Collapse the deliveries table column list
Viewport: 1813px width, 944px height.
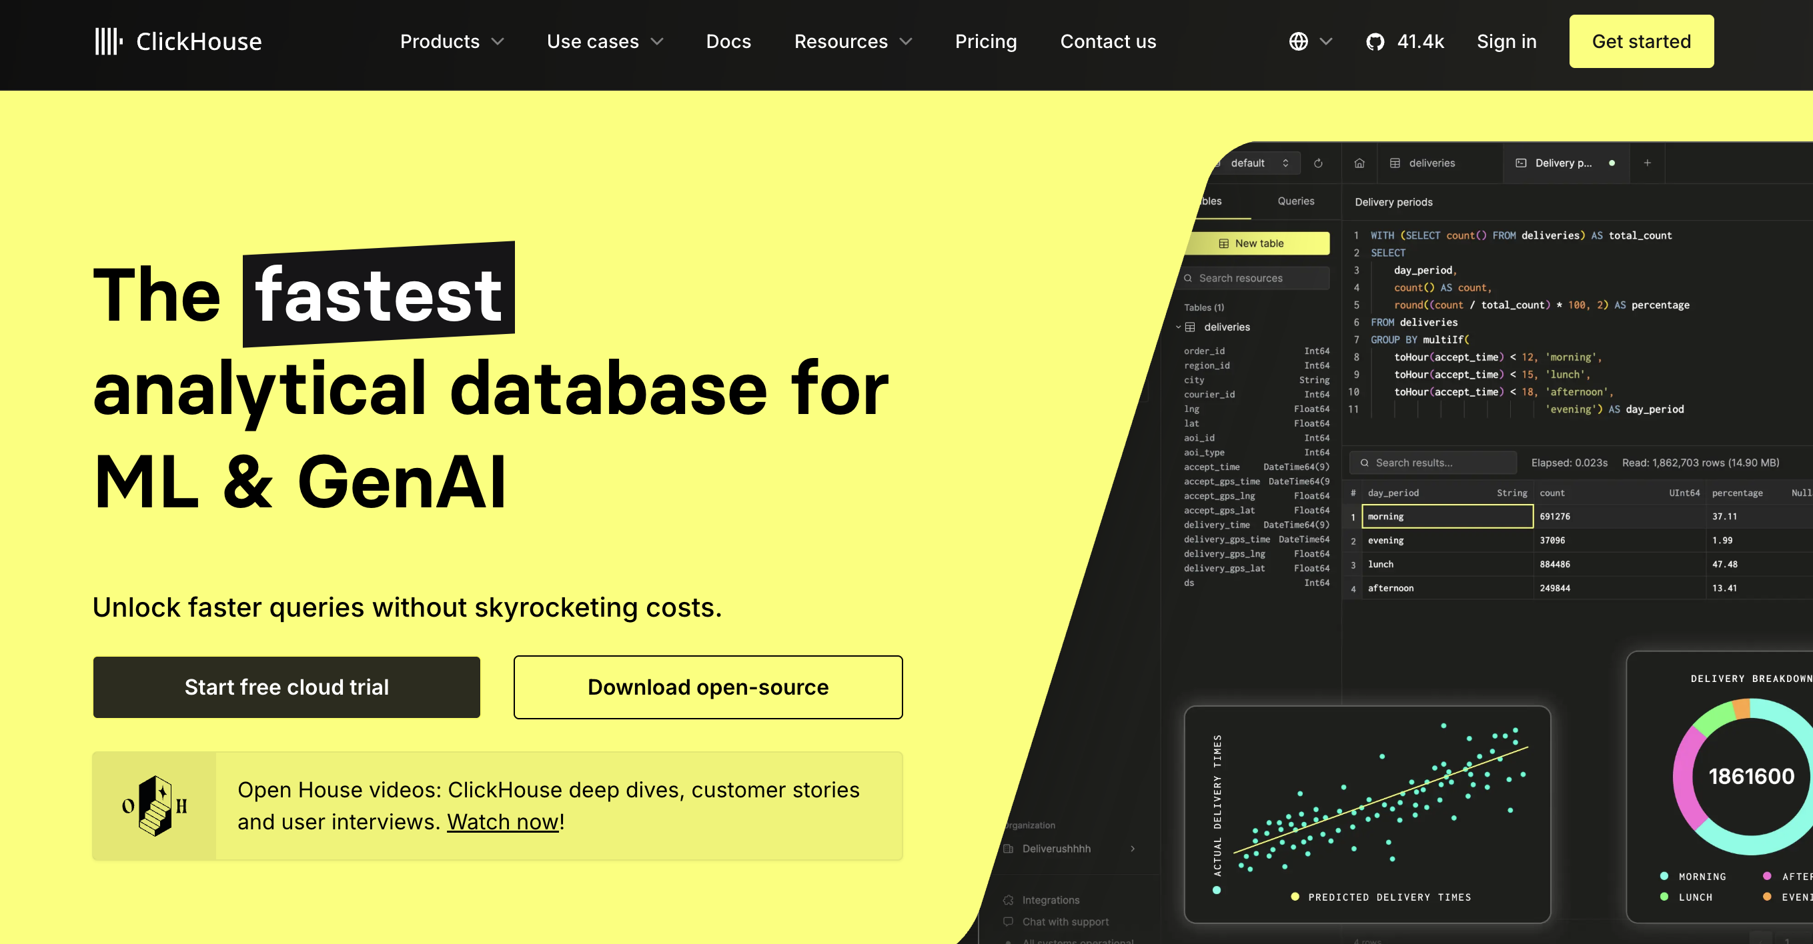pos(1179,327)
